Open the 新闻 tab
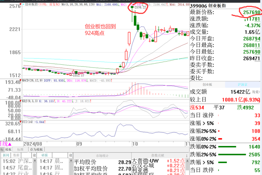 coord(6,155)
